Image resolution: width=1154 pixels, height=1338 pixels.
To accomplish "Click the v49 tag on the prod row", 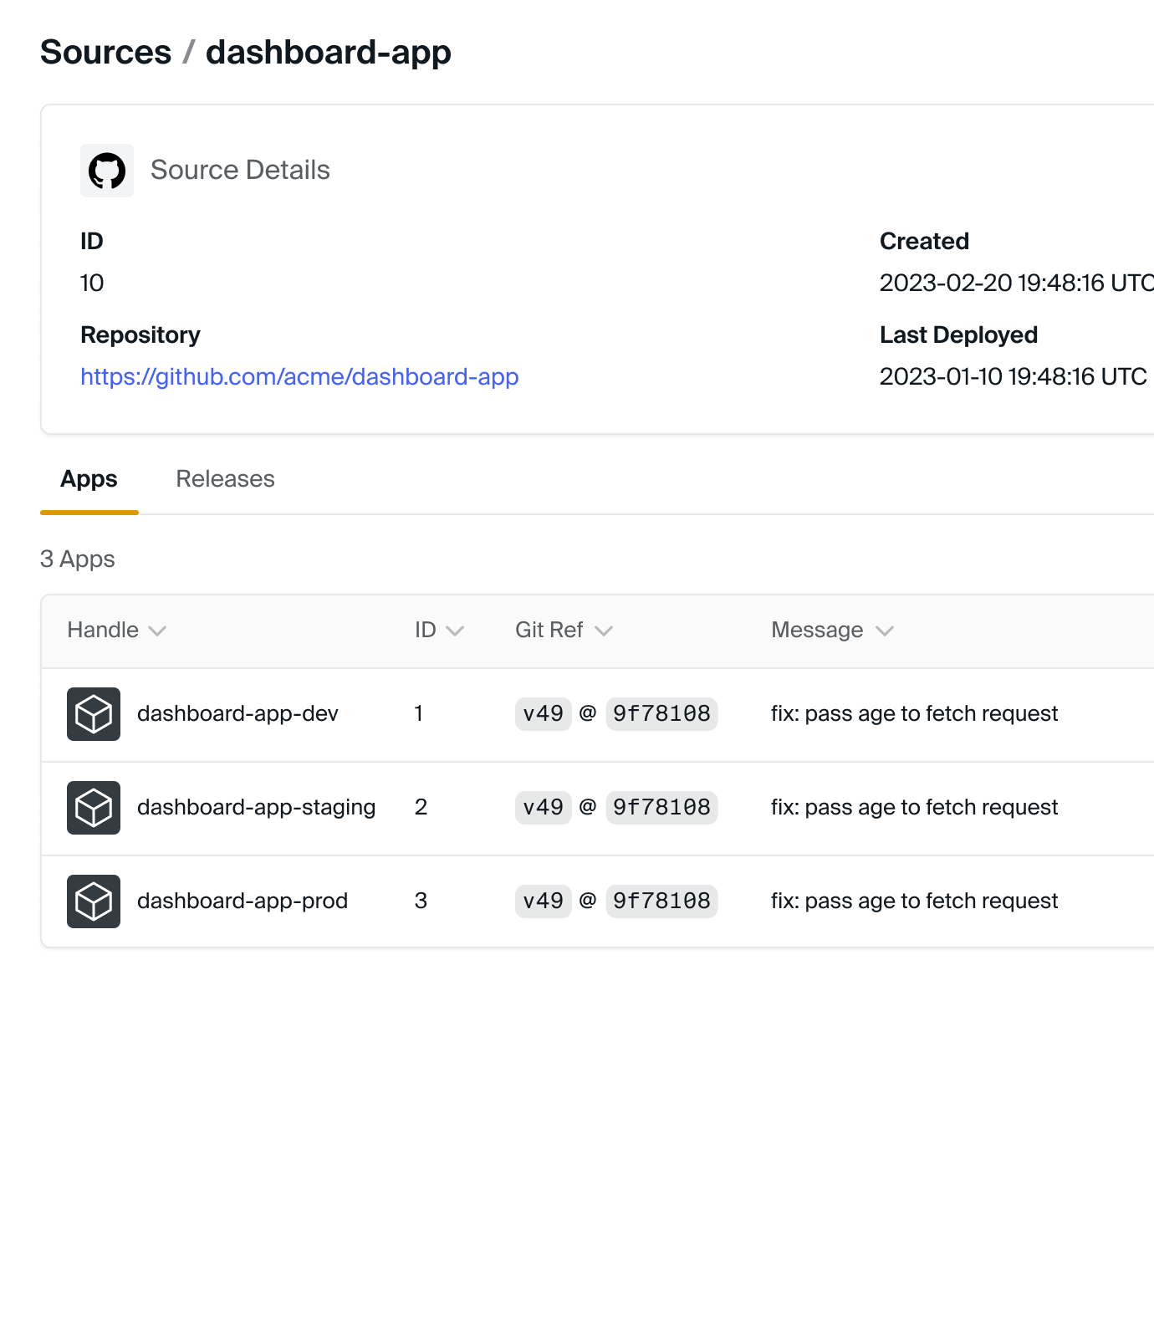I will [544, 901].
